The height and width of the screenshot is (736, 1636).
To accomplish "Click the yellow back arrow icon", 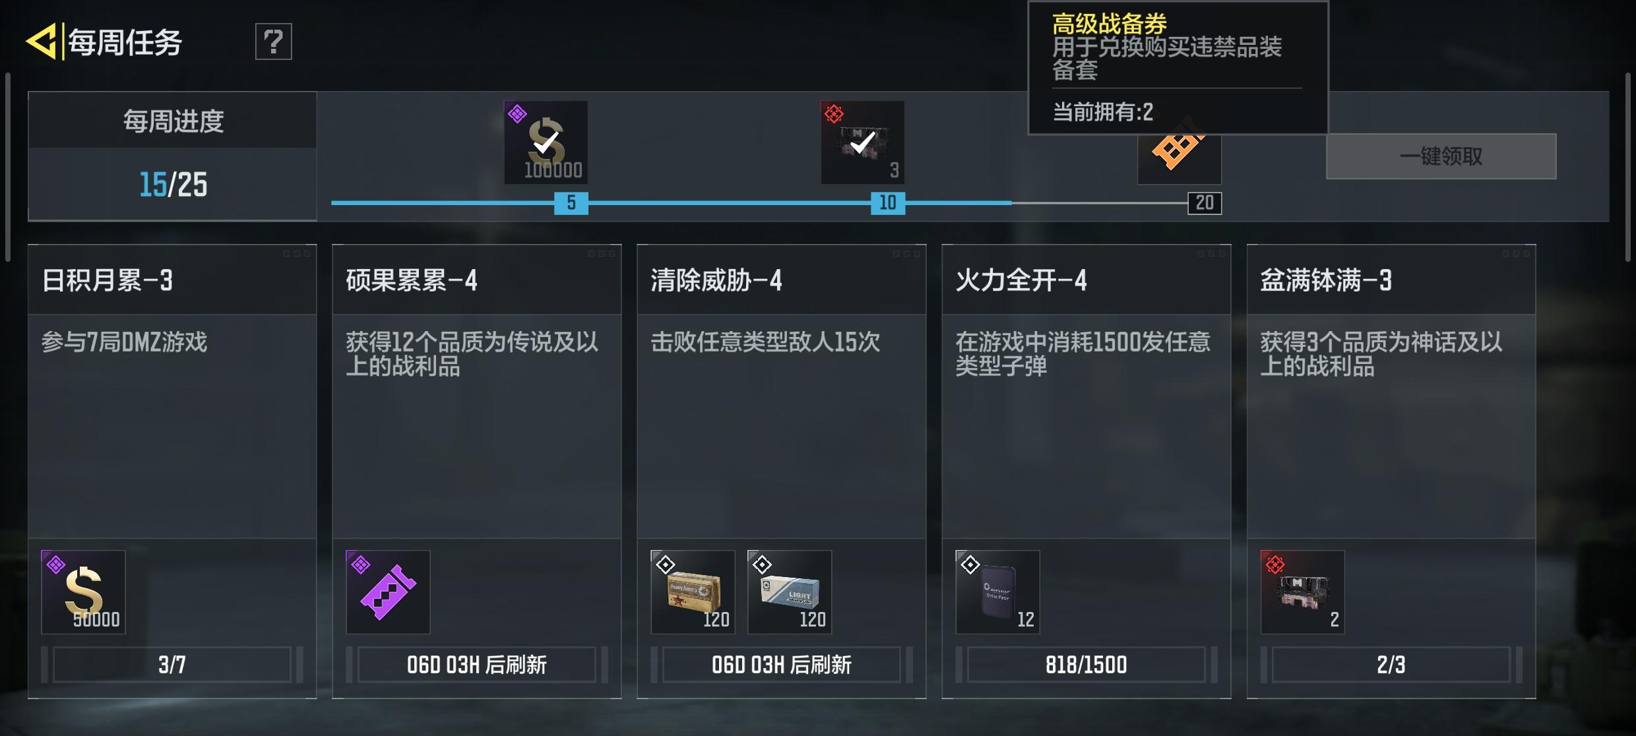I will [41, 42].
